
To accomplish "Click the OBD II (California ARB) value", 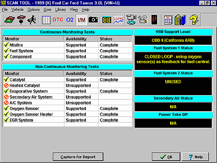I will (173, 40).
